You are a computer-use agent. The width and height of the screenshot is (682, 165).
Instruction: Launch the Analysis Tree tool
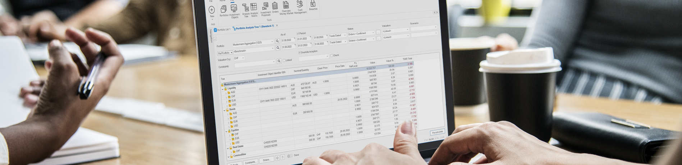point(246,8)
